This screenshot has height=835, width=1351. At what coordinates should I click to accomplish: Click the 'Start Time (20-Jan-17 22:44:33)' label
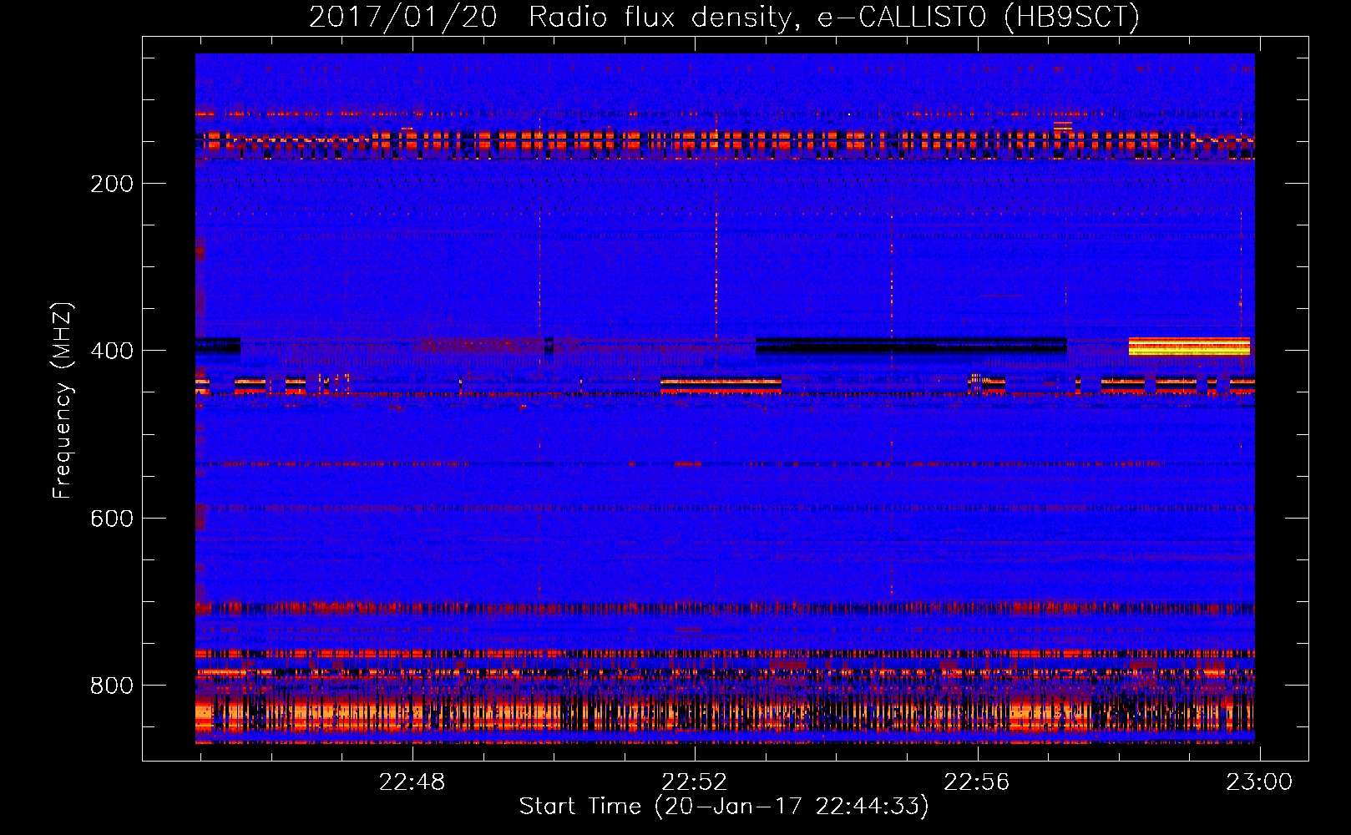click(724, 807)
